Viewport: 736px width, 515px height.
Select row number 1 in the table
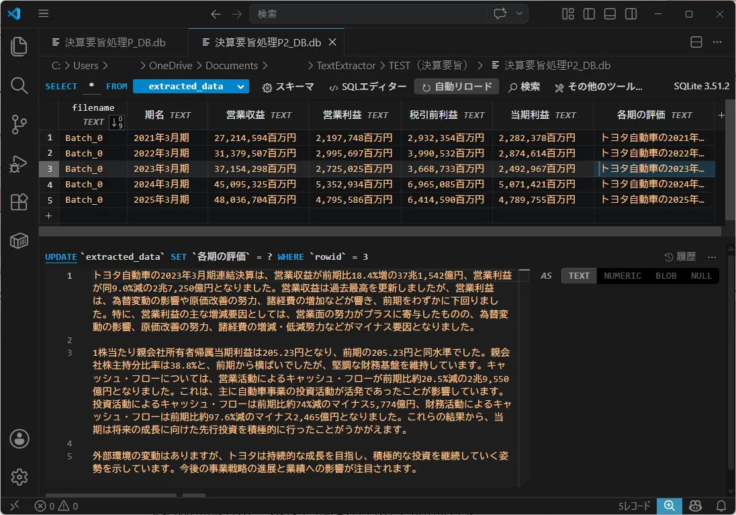pos(49,138)
